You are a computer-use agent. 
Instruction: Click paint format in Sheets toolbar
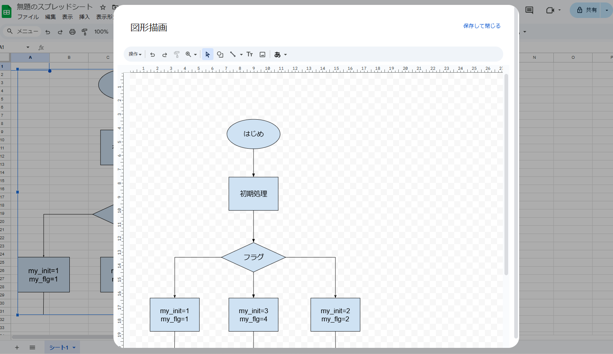point(84,32)
